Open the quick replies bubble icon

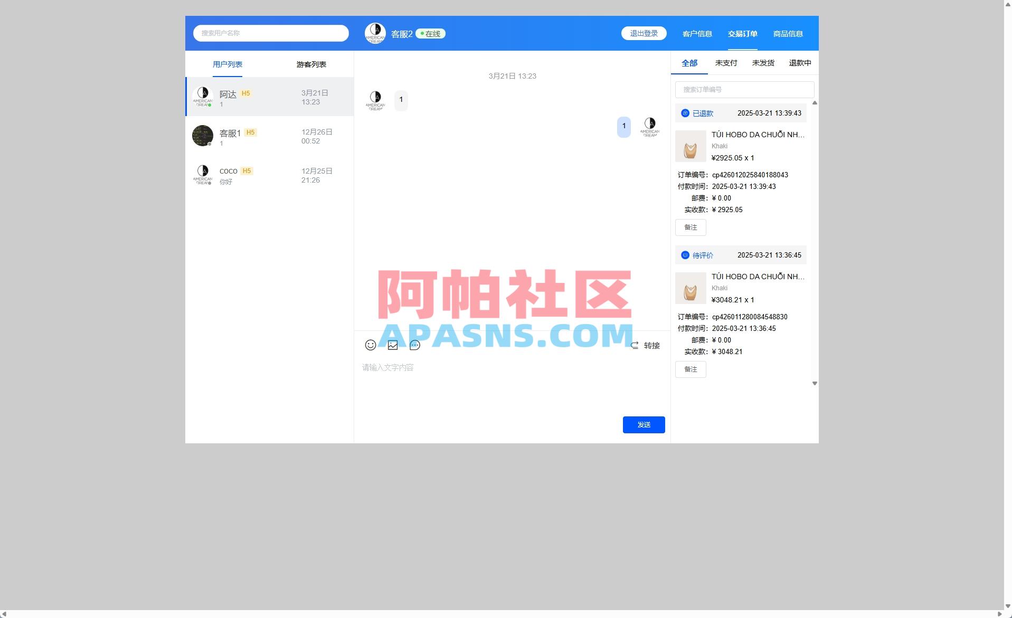(415, 345)
